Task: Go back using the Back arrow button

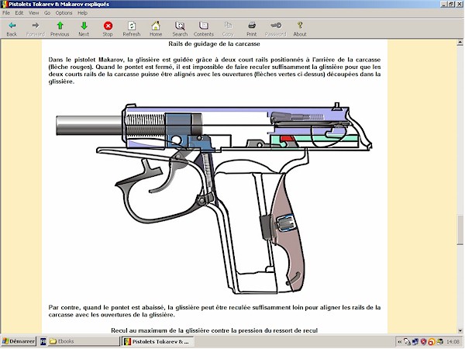Action: point(12,29)
